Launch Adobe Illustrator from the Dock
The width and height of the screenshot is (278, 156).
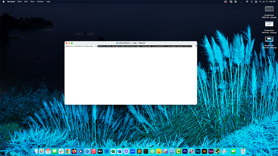(x=204, y=151)
